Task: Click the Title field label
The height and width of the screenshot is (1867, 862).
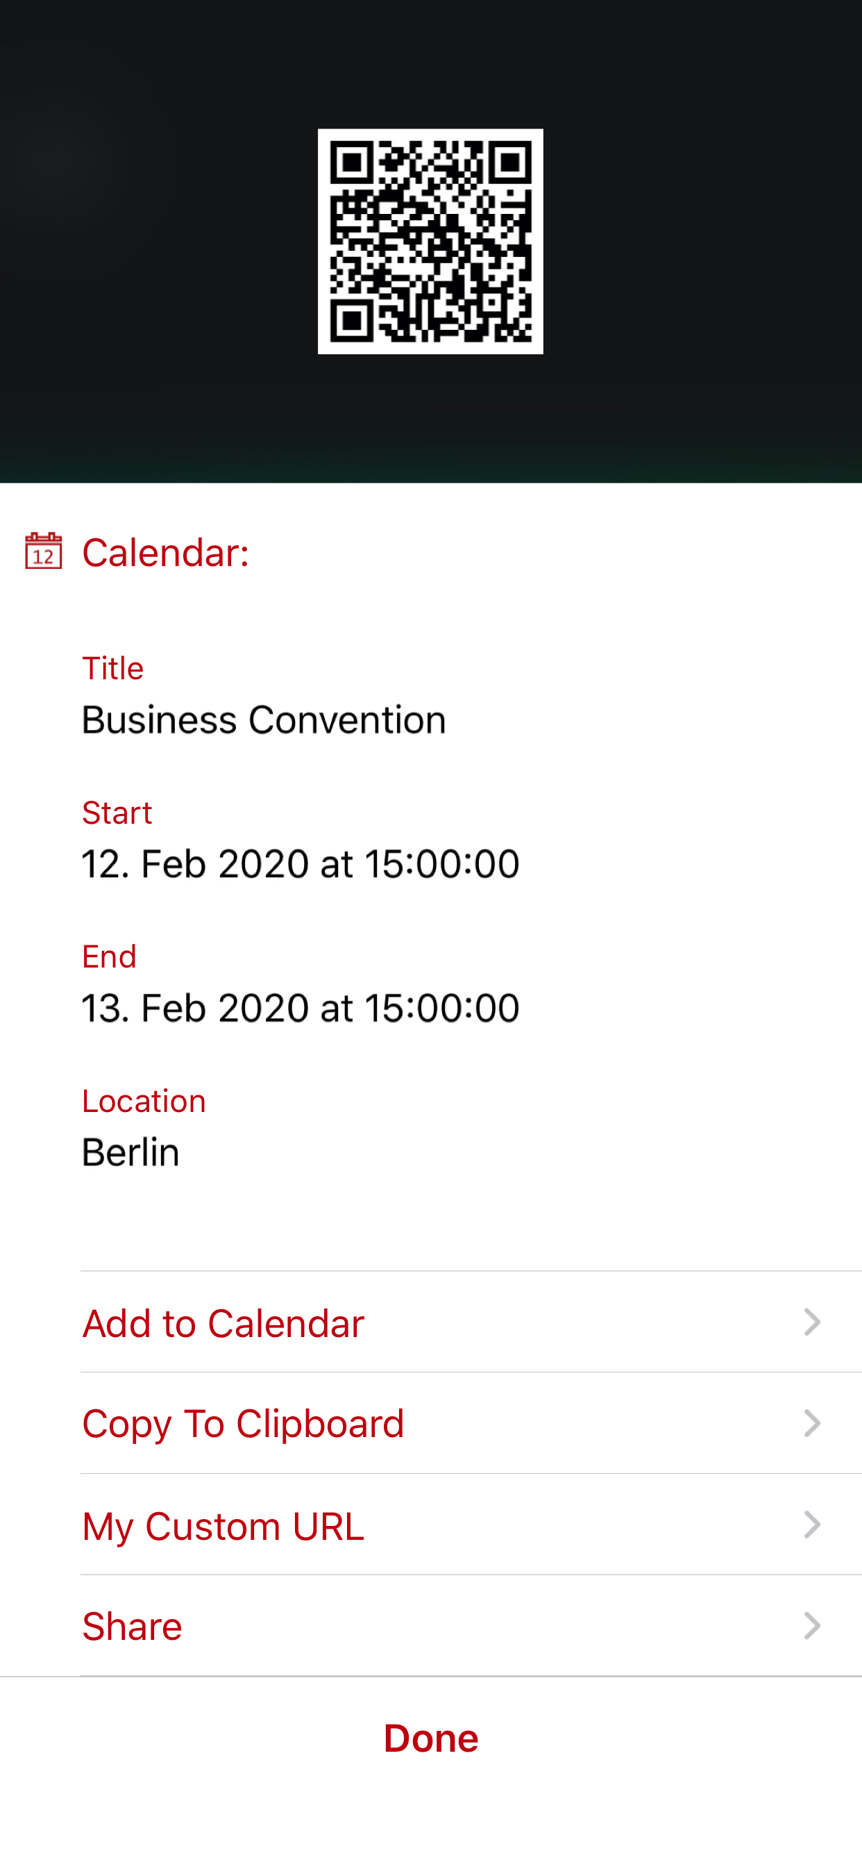Action: coord(113,668)
